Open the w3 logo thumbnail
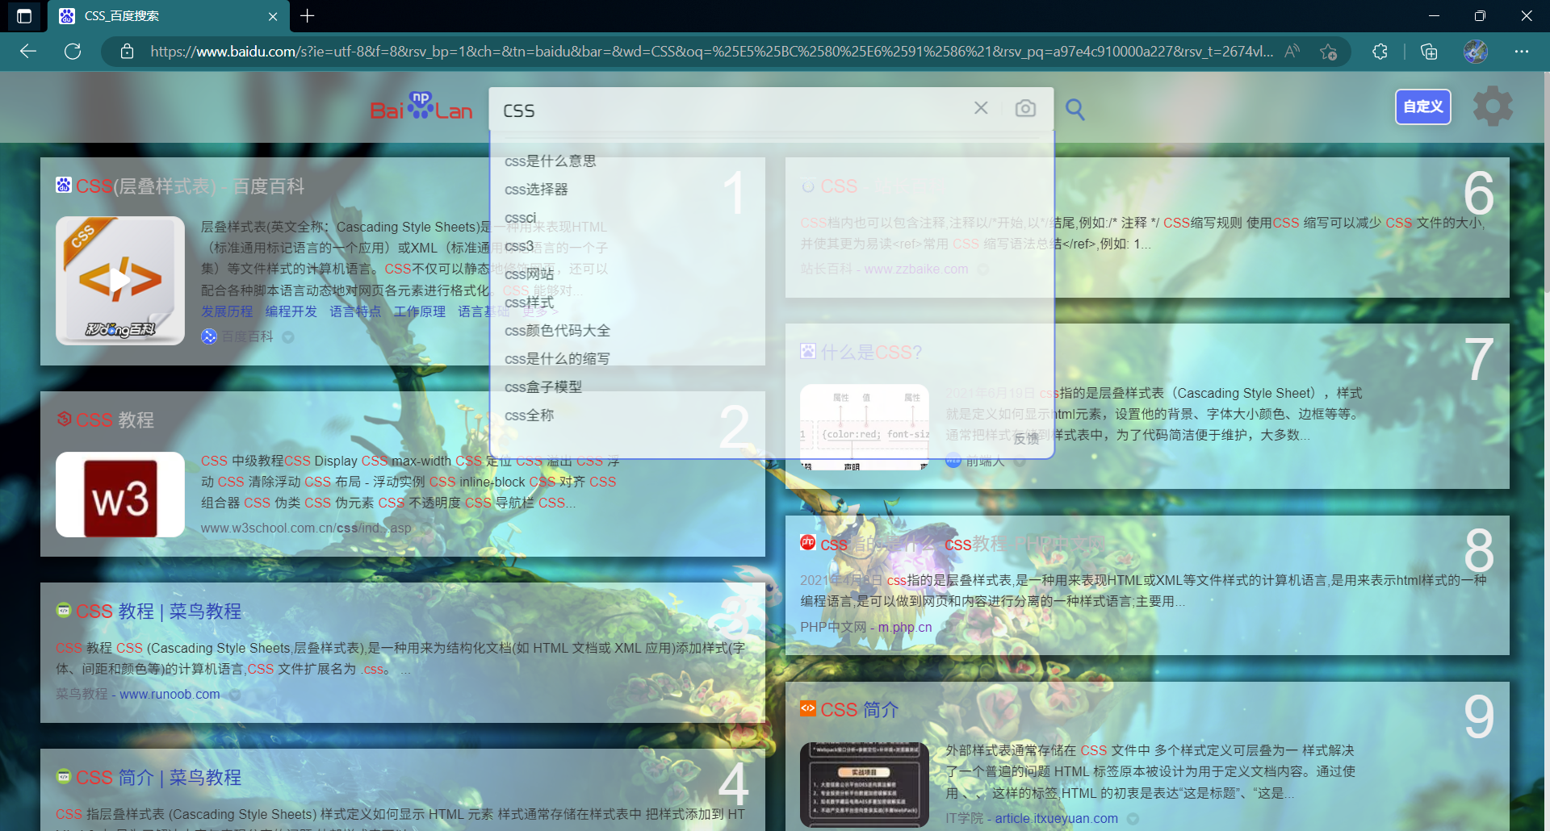Image resolution: width=1550 pixels, height=831 pixels. tap(120, 495)
